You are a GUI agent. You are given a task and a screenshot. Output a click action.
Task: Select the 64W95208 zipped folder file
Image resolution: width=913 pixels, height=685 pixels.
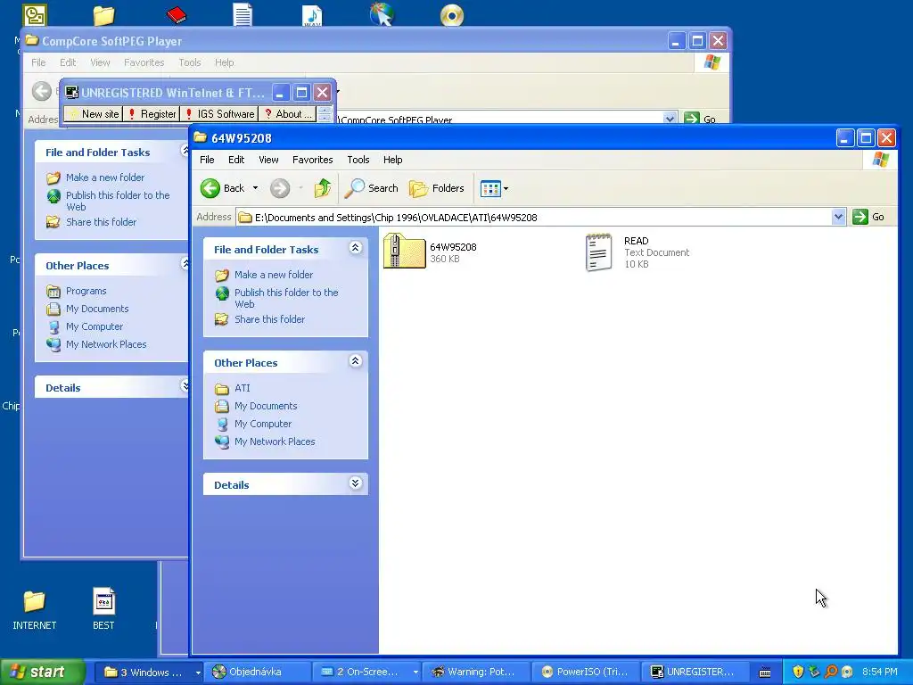point(404,251)
